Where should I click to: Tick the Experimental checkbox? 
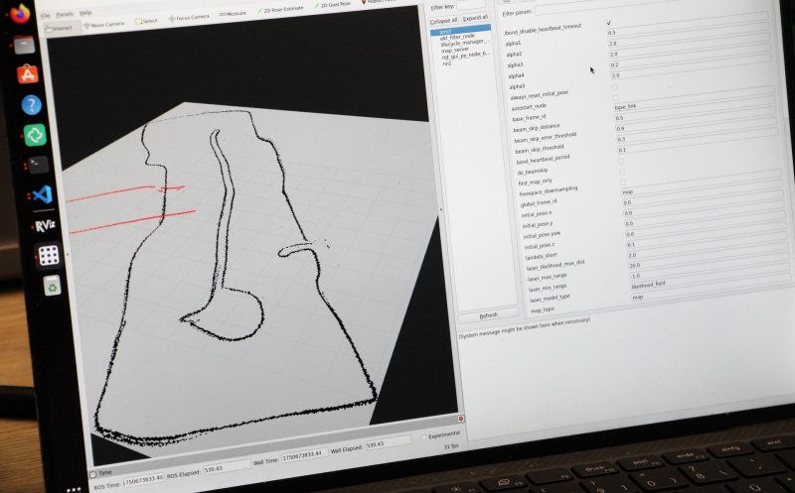[421, 434]
